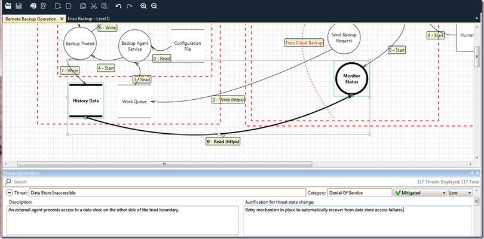
Task: Pin the Threat Information panel
Action: (472, 173)
